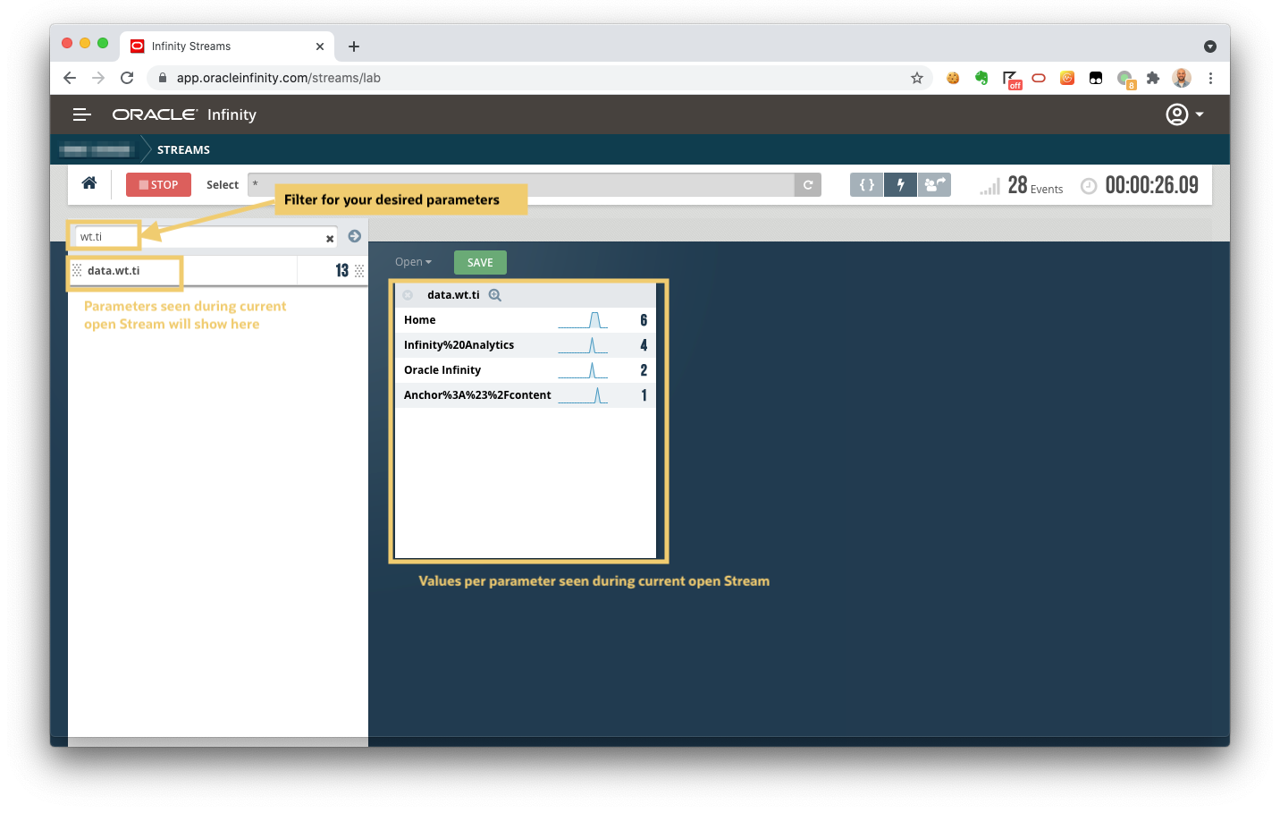This screenshot has height=813, width=1280.
Task: Open the Extensions puzzle piece menu
Action: [1153, 78]
